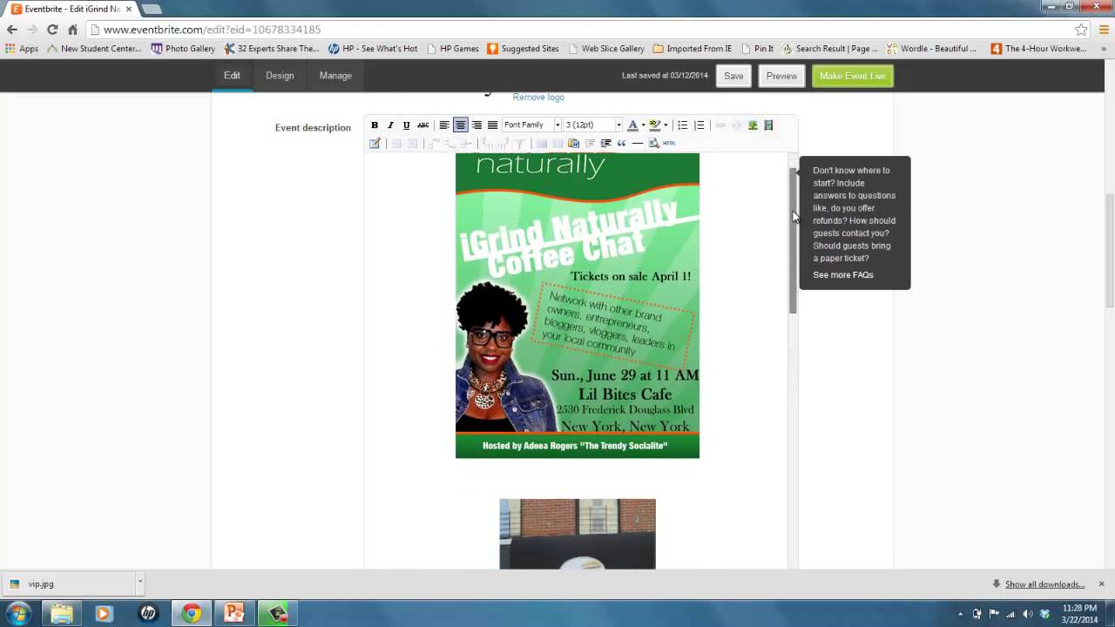Switch to the Design tab
The height and width of the screenshot is (627, 1115).
(x=280, y=76)
